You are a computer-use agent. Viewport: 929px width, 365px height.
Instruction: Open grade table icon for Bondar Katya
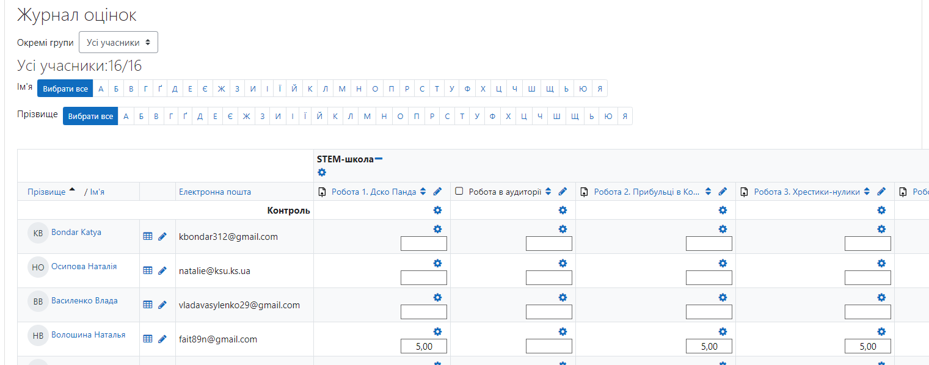pyautogui.click(x=147, y=236)
